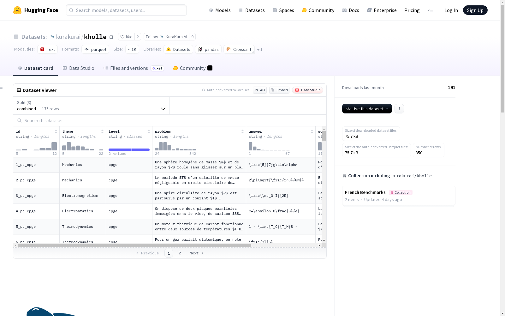This screenshot has width=505, height=316.
Task: Click the pandas library tag
Action: click(x=208, y=49)
